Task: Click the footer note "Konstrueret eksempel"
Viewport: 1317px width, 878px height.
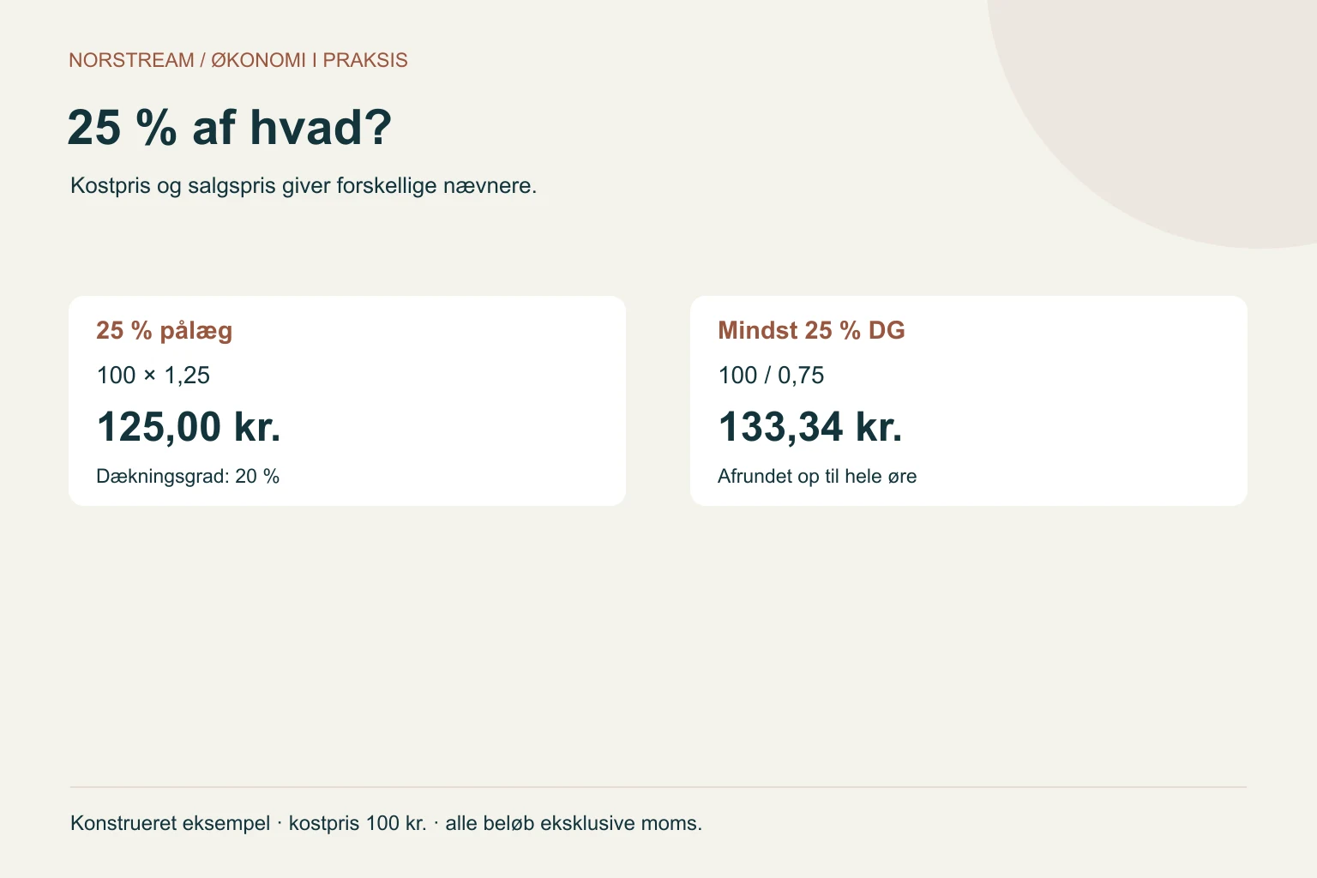Action: pos(170,823)
